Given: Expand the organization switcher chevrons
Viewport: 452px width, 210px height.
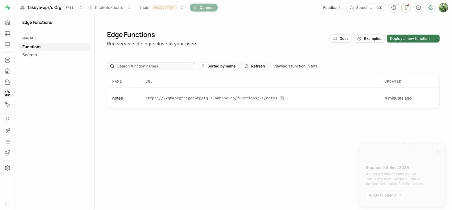Looking at the screenshot, I should tap(81, 7).
